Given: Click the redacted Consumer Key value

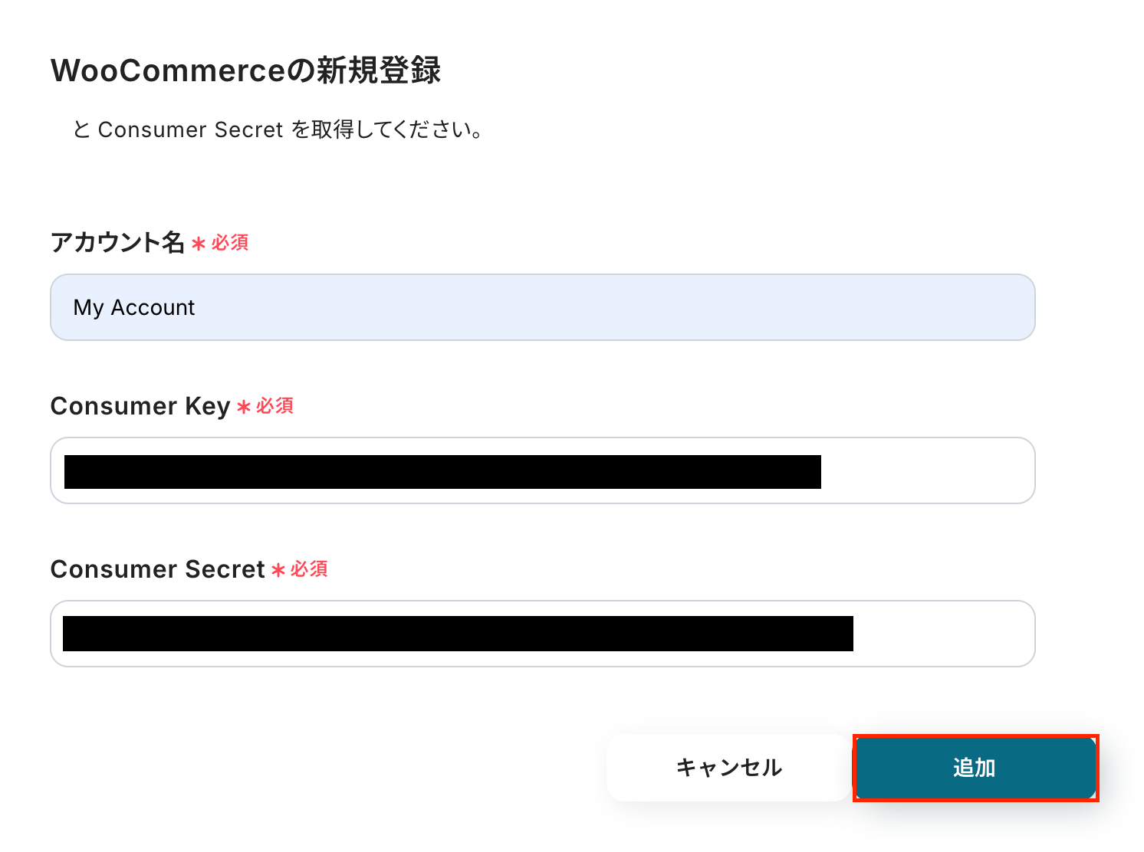Looking at the screenshot, I should coord(442,472).
